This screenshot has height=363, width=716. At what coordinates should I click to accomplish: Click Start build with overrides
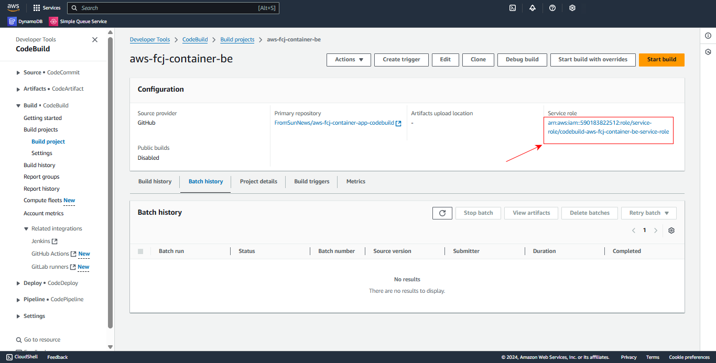point(593,60)
